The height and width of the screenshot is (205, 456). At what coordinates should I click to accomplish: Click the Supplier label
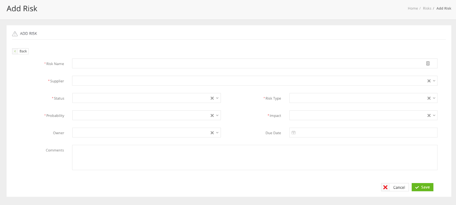pos(57,81)
